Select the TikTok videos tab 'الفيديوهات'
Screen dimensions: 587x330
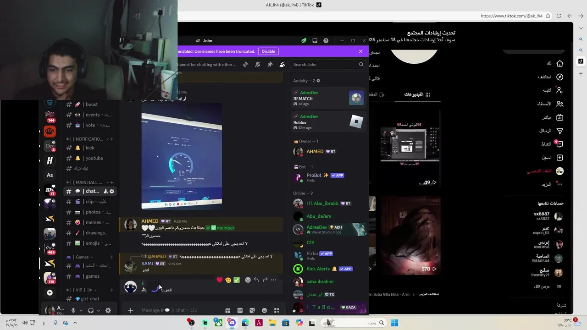[x=417, y=94]
